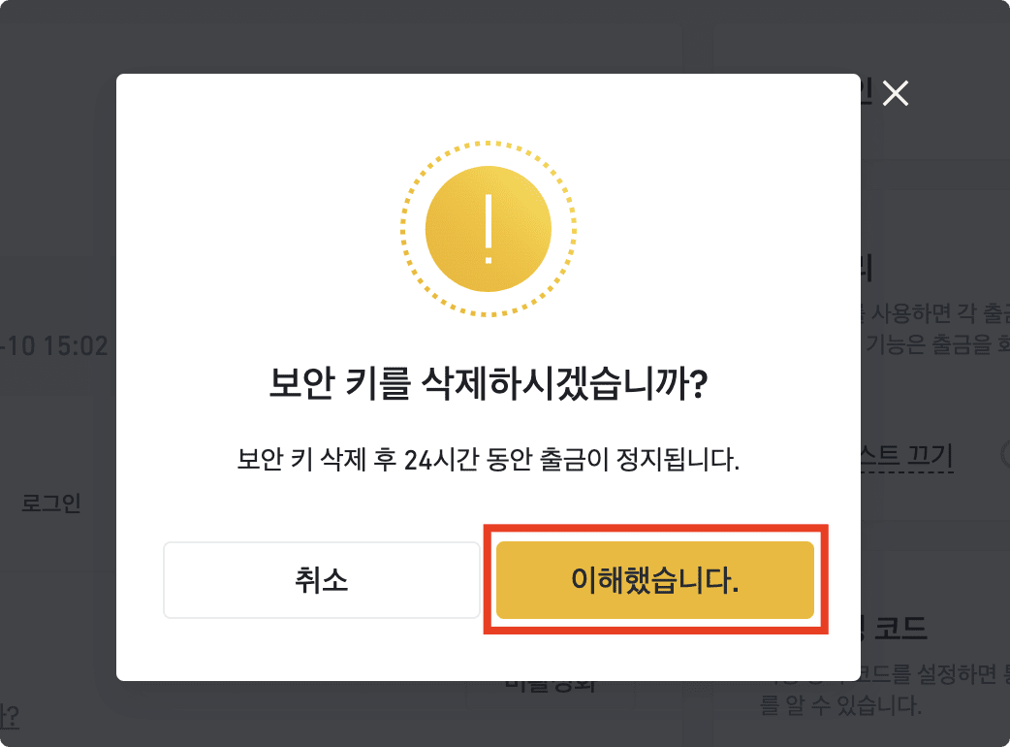Cancel deletion with the 취소 button
This screenshot has width=1010, height=747.
(x=322, y=580)
